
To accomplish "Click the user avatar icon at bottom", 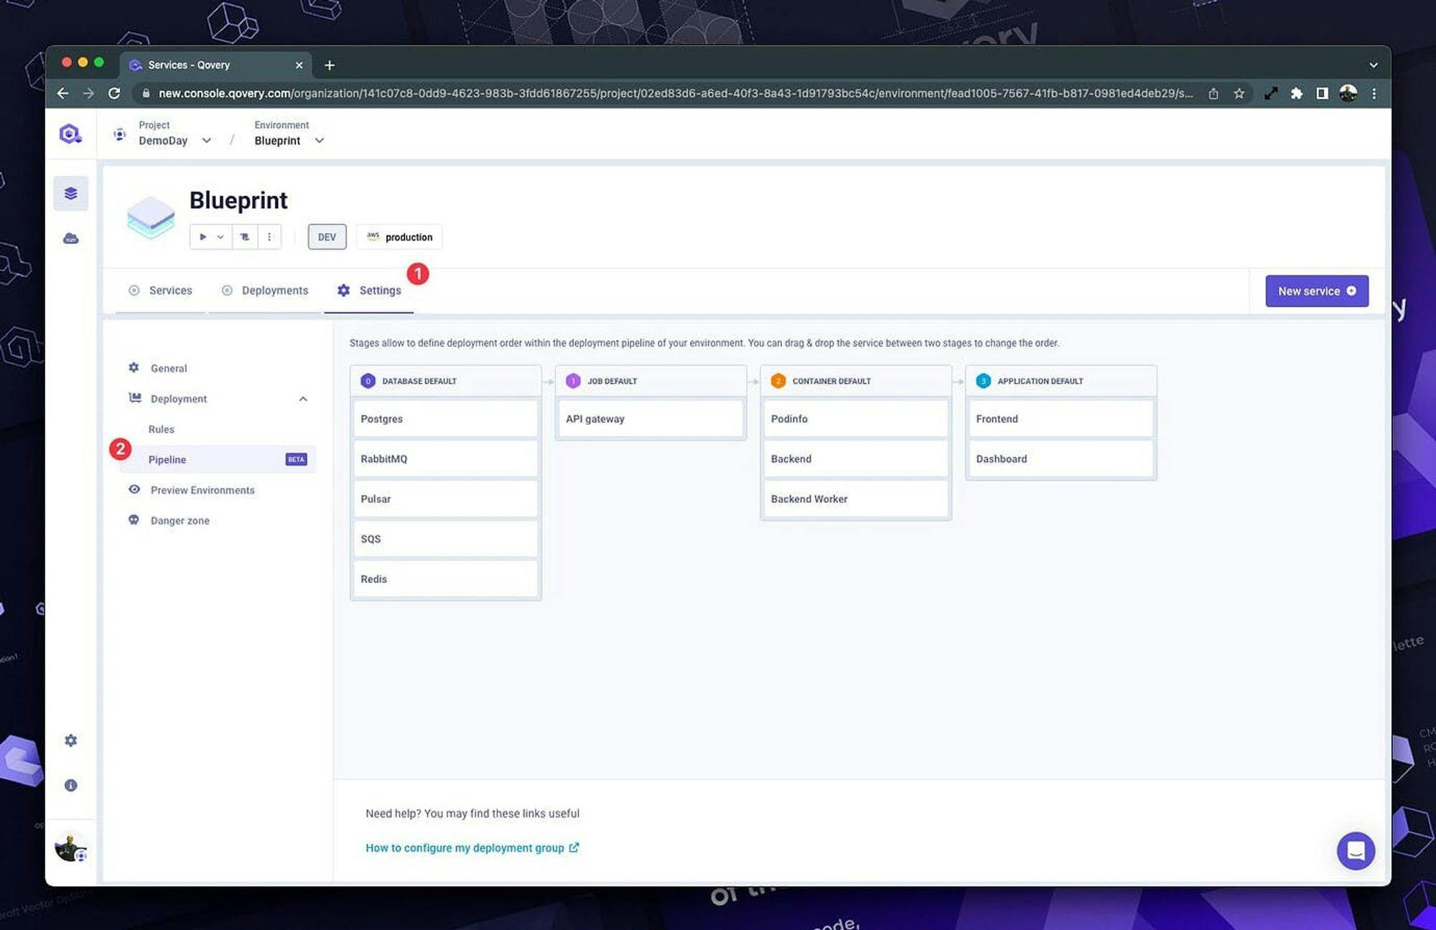I will 70,850.
